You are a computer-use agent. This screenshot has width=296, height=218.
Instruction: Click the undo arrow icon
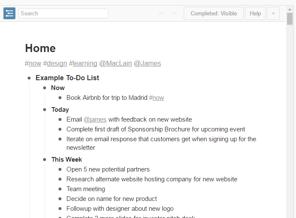pyautogui.click(x=161, y=13)
